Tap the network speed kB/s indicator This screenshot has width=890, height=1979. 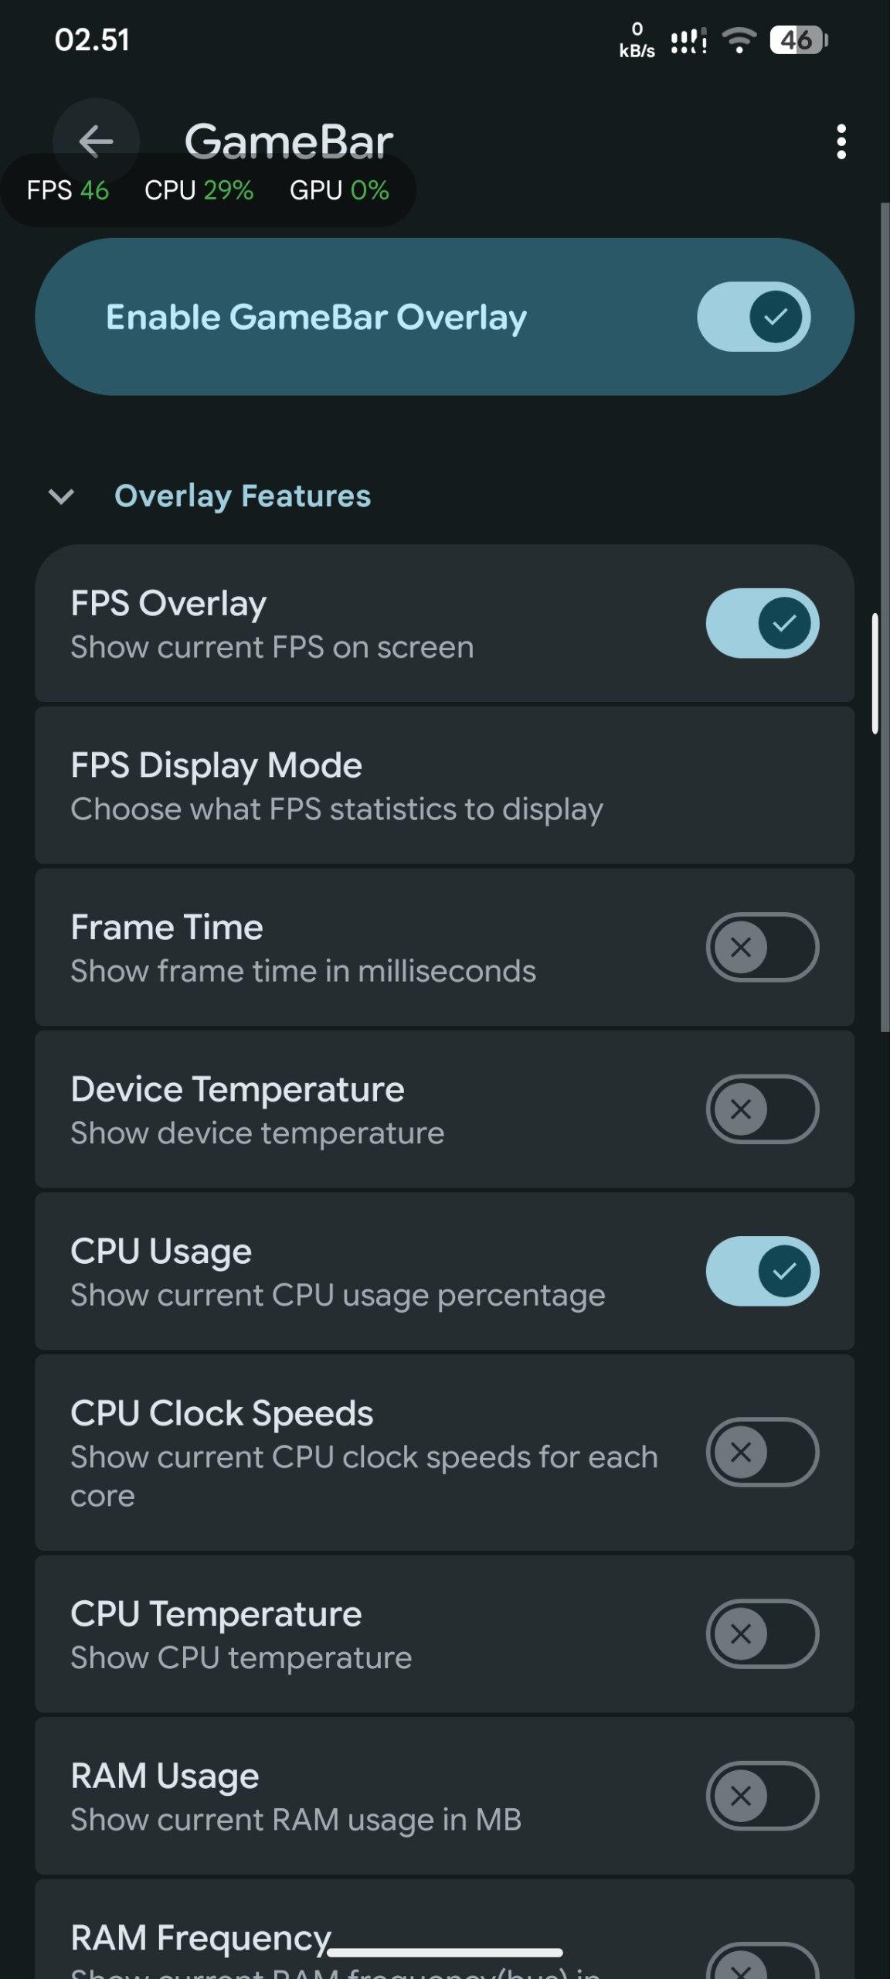[x=637, y=40]
